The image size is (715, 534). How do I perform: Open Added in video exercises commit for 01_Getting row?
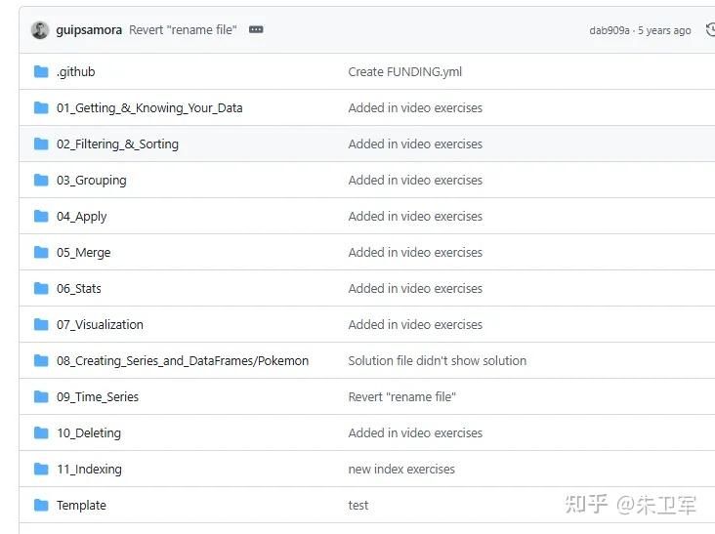tap(415, 108)
